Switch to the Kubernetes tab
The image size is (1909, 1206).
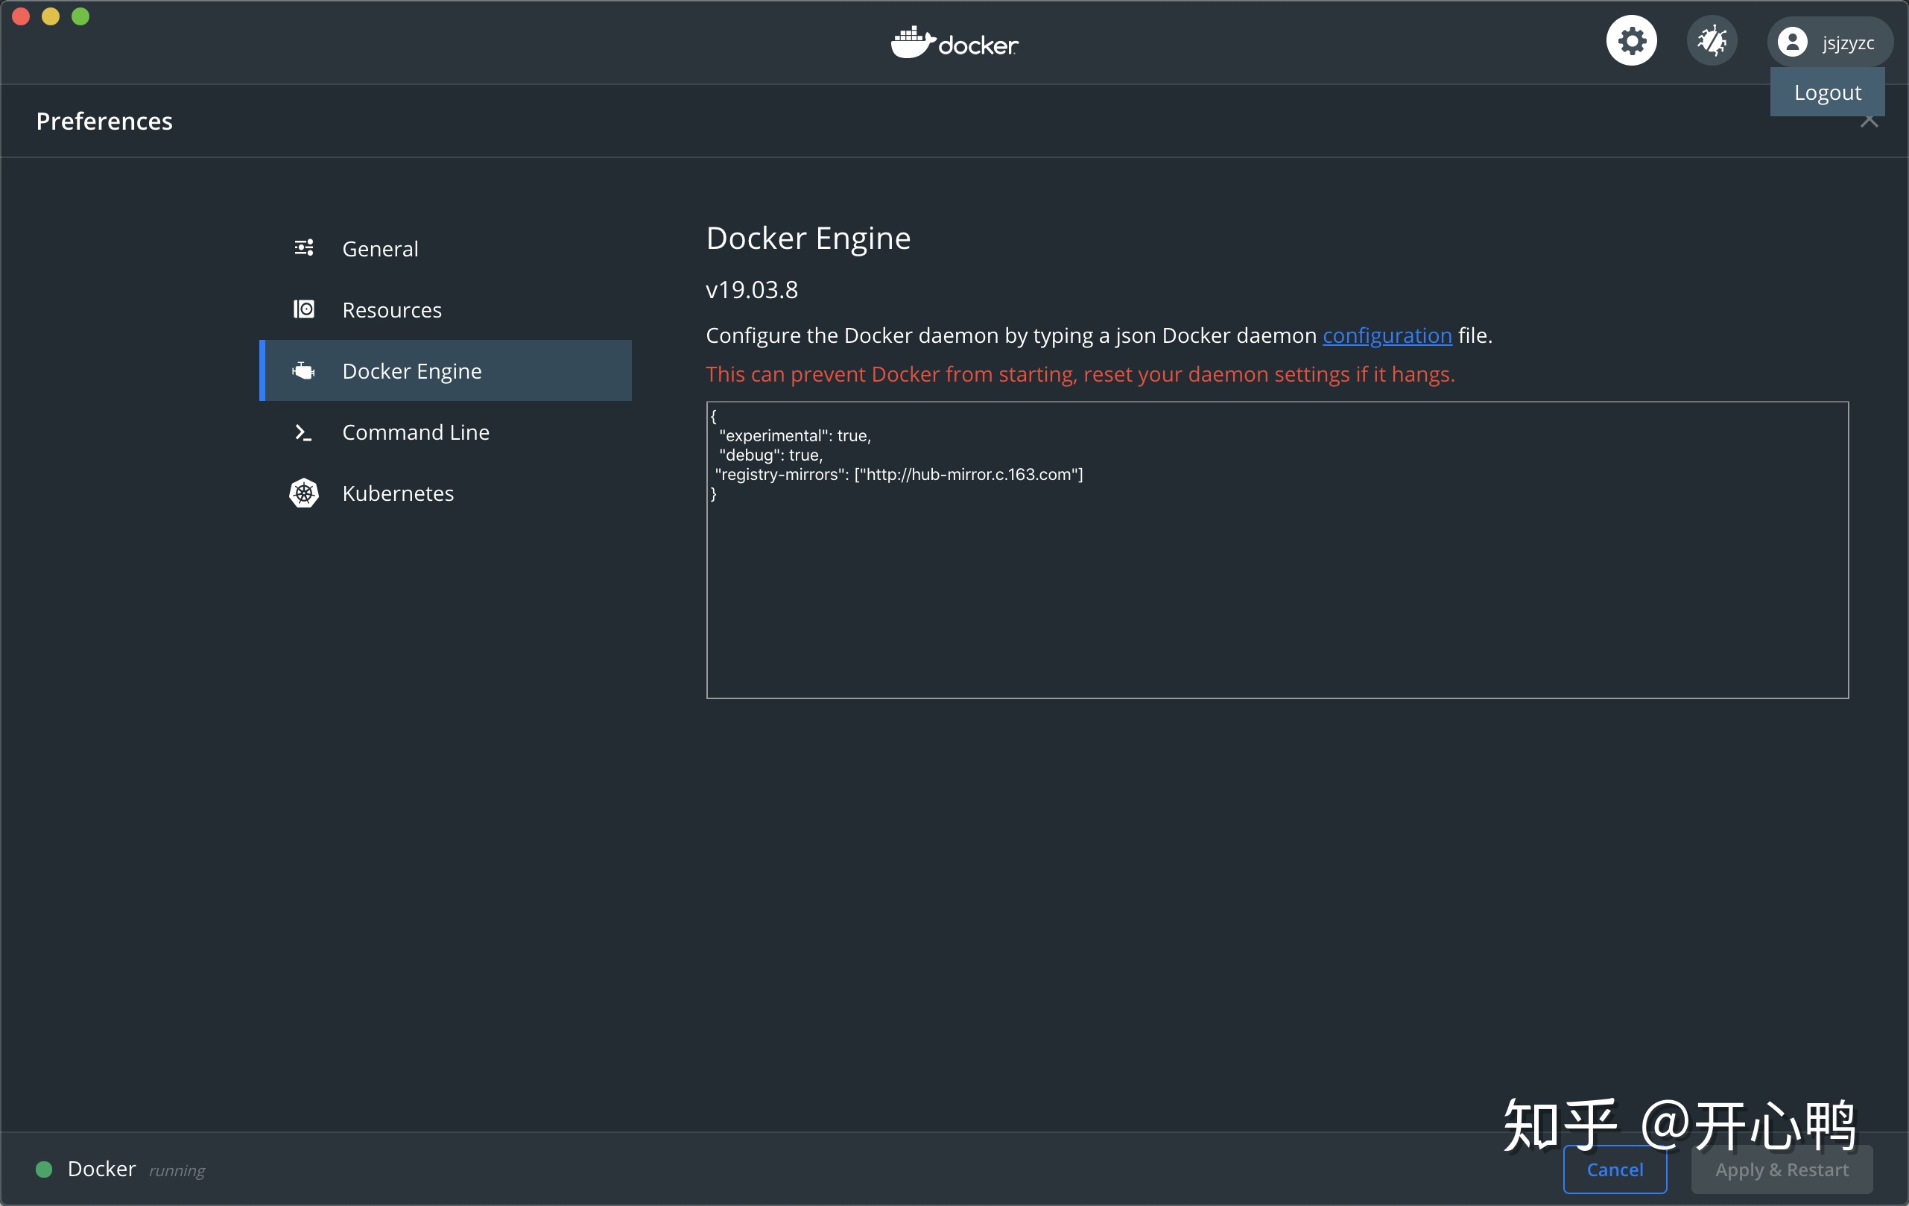446,493
